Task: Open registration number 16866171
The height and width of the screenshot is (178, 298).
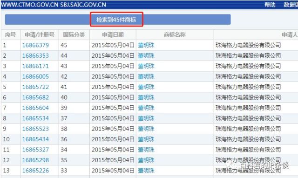Action: [35, 66]
